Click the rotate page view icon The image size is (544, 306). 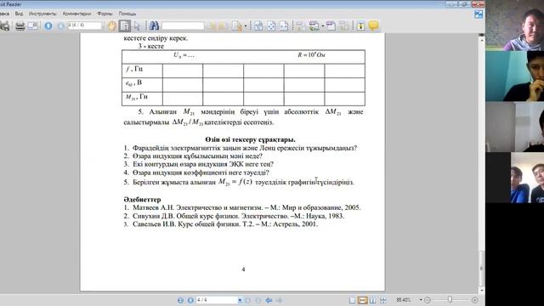tap(314, 26)
